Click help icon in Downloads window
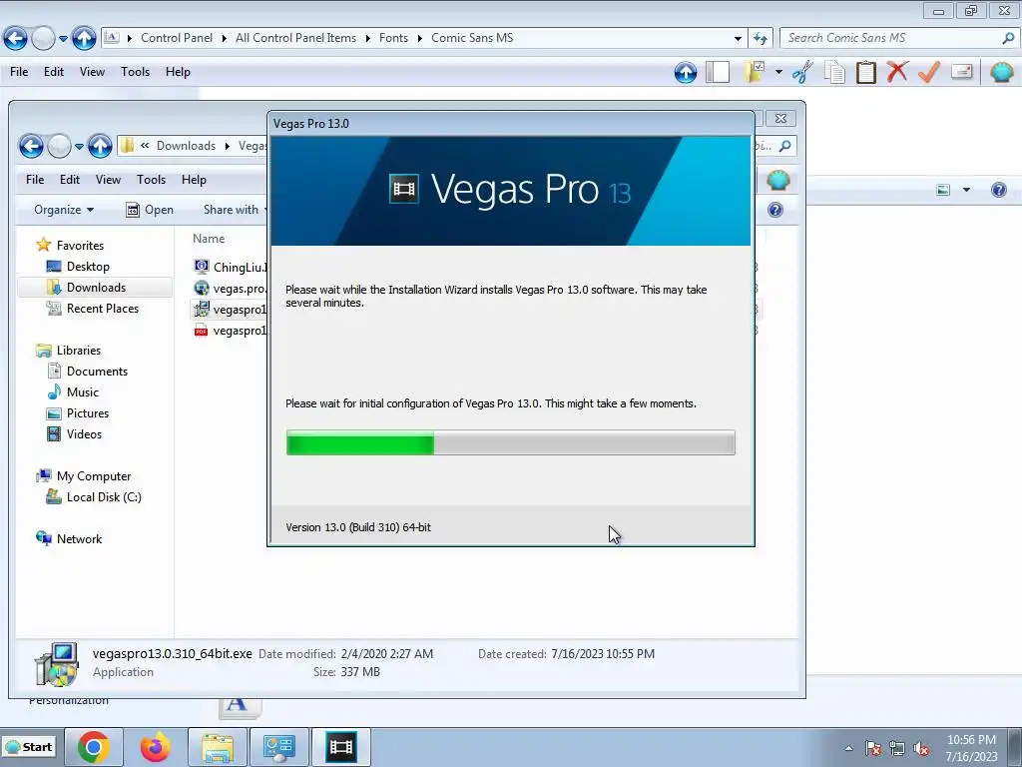The image size is (1022, 767). coord(774,210)
